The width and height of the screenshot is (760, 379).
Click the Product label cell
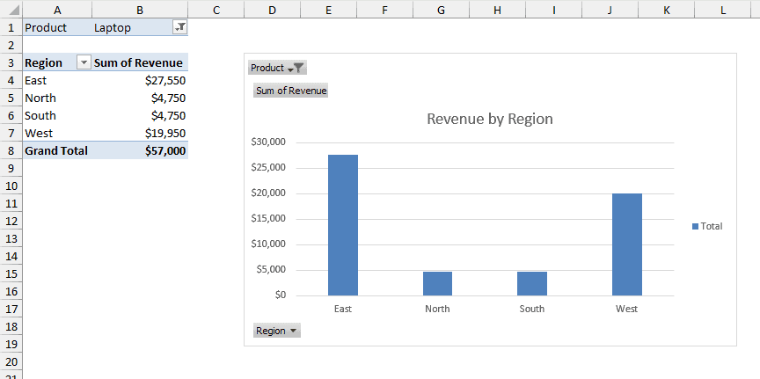pos(57,27)
